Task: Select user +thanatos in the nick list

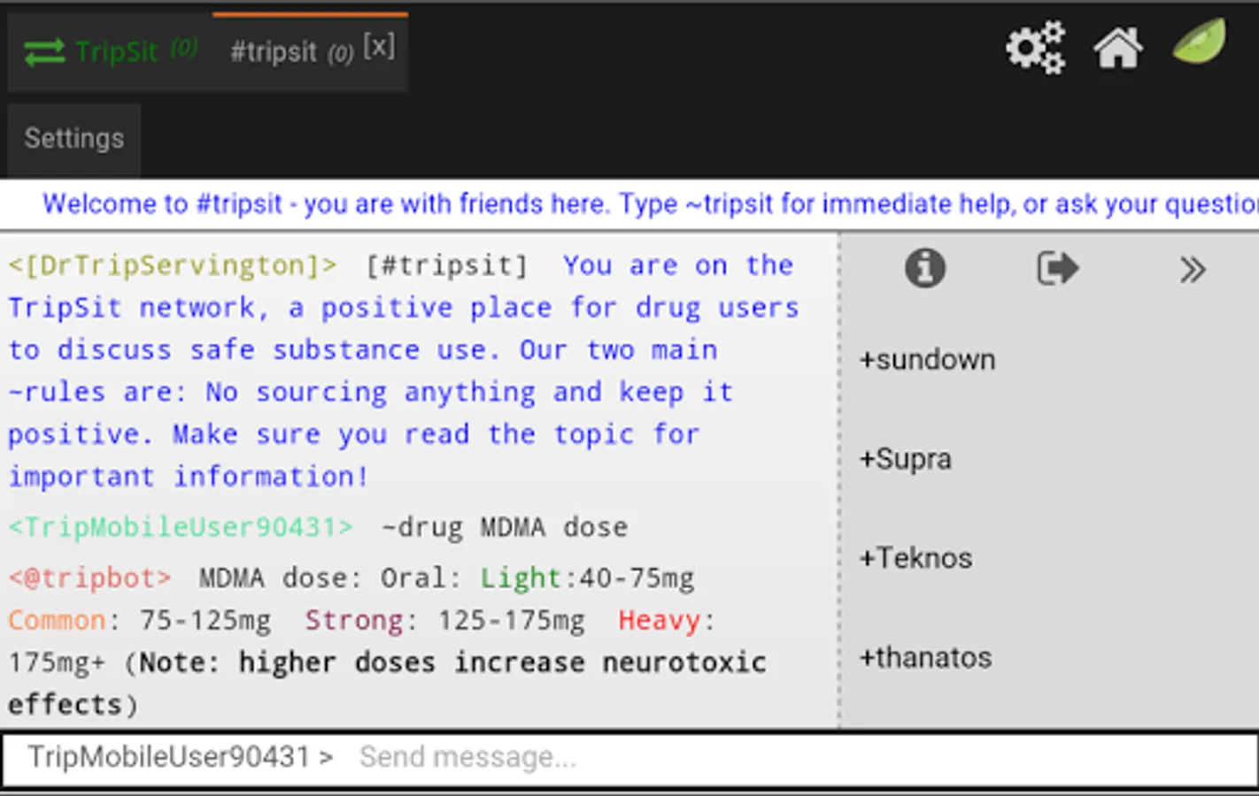Action: tap(926, 657)
